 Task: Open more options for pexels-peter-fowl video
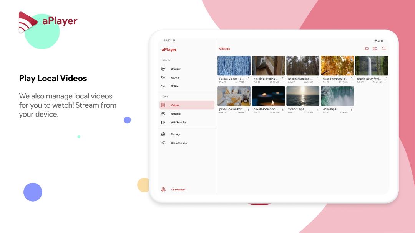point(386,79)
